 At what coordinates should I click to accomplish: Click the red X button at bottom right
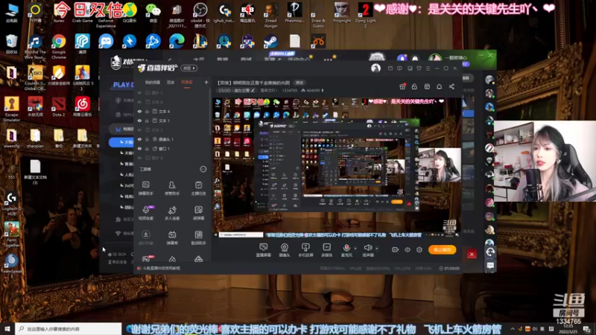tap(472, 254)
